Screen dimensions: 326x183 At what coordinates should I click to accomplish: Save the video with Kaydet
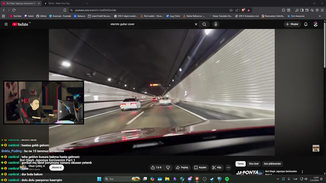tap(200, 167)
